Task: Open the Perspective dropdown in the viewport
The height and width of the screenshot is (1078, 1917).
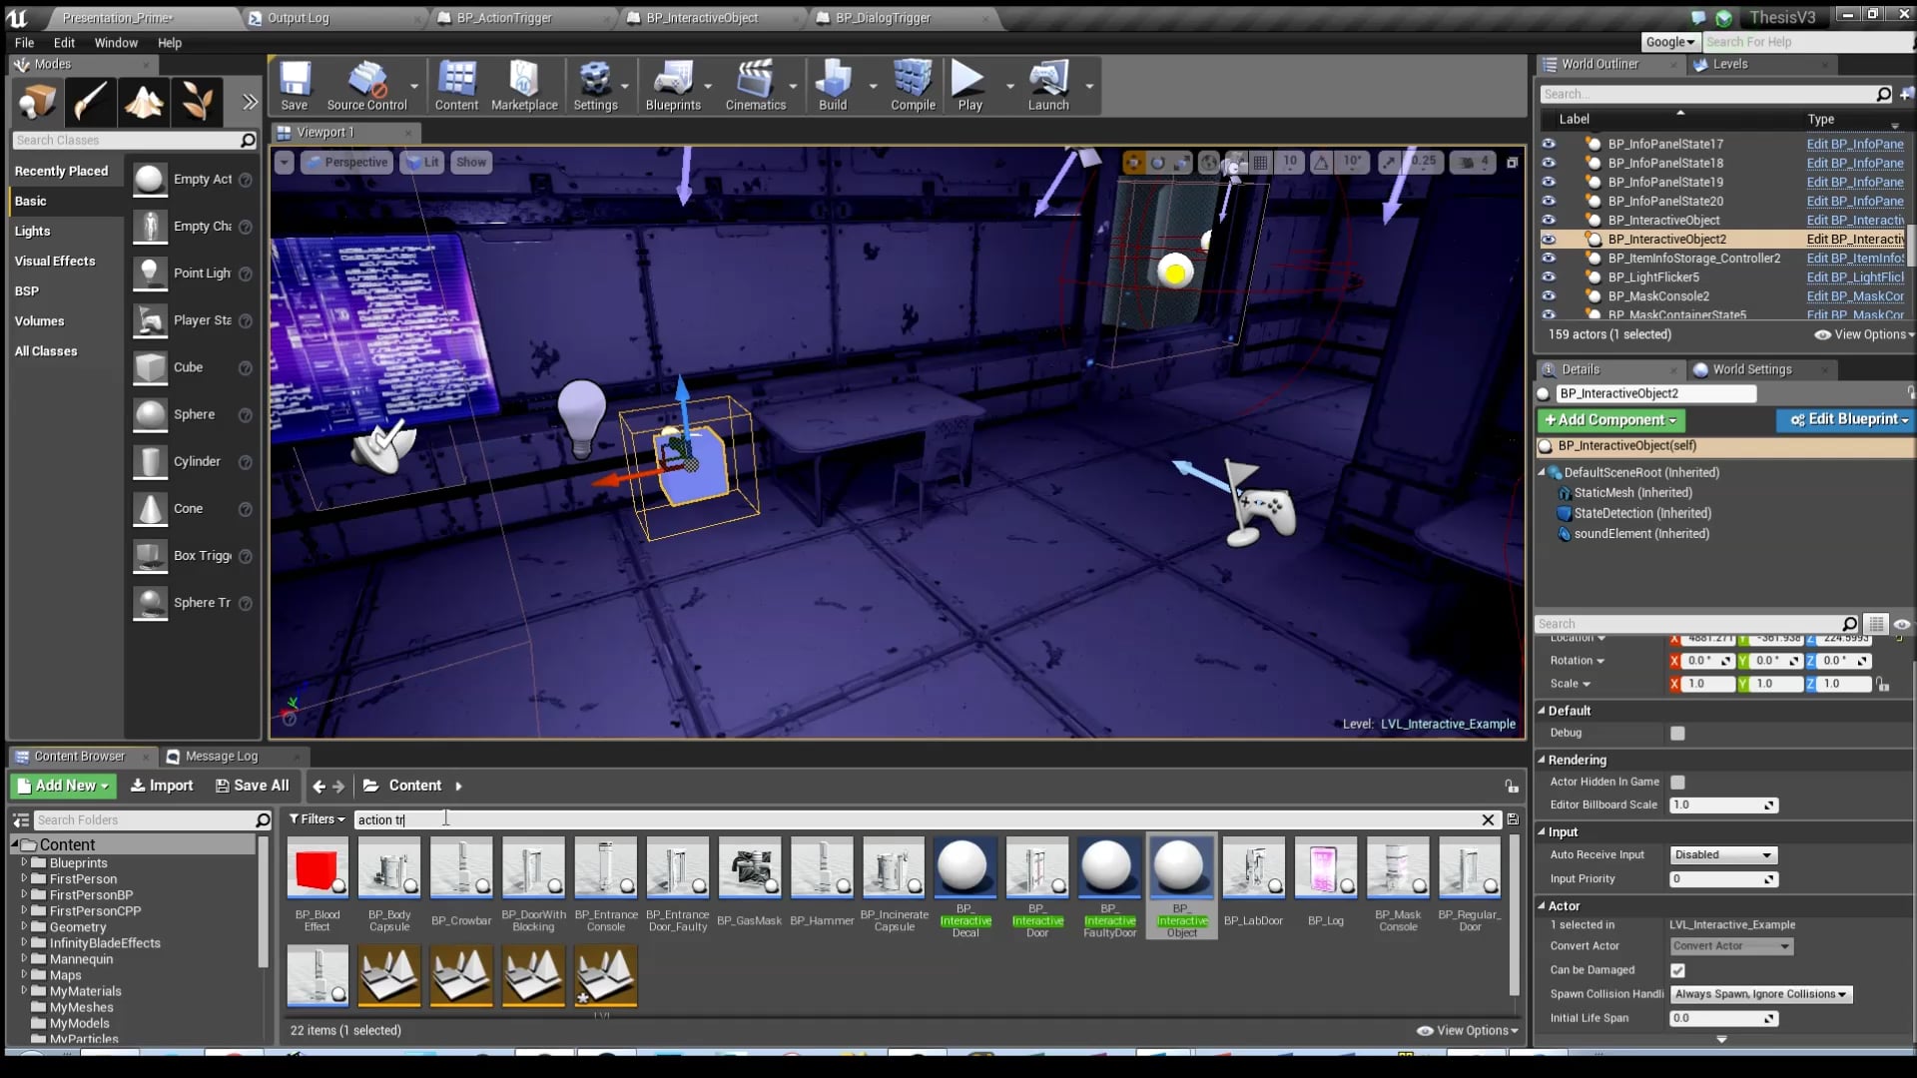Action: click(x=346, y=161)
